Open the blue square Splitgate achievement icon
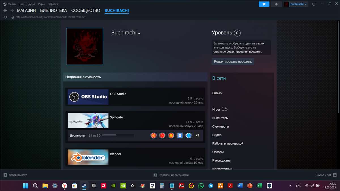This screenshot has height=191, width=340. (180, 135)
